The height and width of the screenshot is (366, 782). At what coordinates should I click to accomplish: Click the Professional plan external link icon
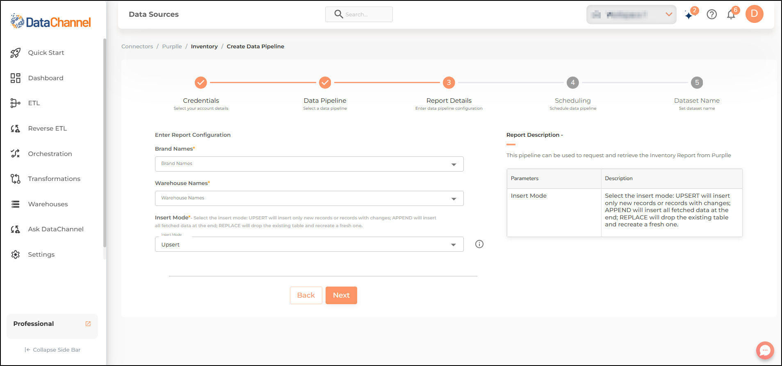pyautogui.click(x=88, y=324)
